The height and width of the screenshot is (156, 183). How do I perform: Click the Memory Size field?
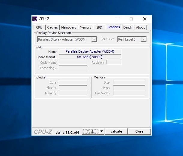[129, 82]
